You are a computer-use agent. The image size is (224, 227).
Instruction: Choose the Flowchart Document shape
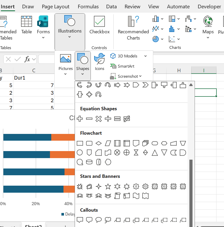coord(136,143)
